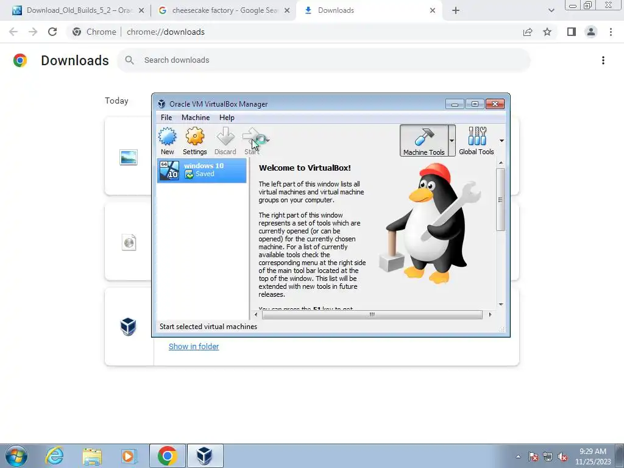Open the Start button dropdown arrow
Screen dimensions: 624x468
pos(268,140)
